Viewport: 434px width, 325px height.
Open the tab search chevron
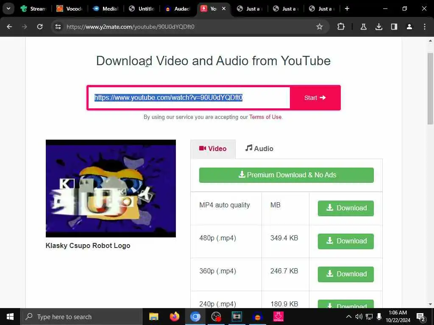(x=8, y=8)
